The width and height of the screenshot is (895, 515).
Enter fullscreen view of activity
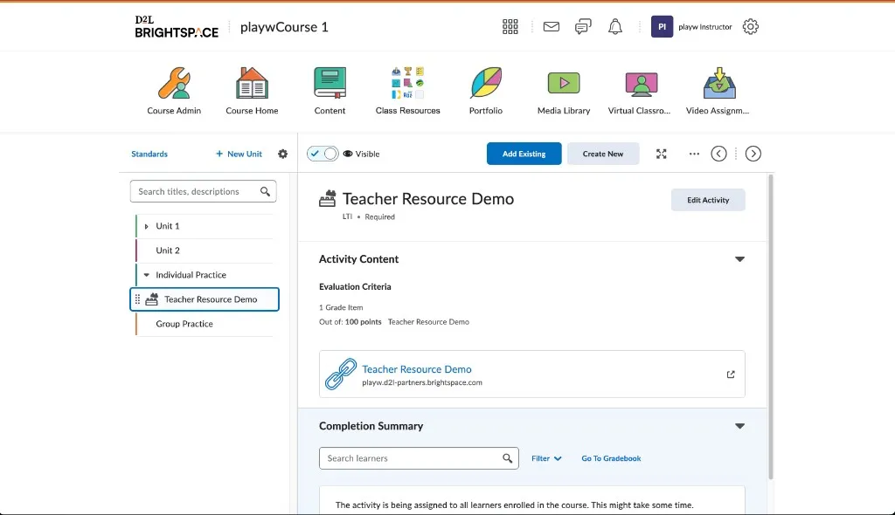(661, 154)
